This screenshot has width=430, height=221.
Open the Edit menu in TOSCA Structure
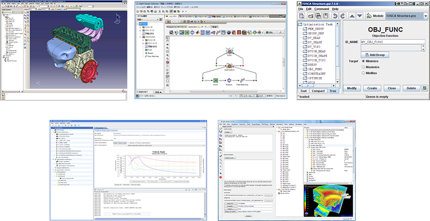(309, 9)
